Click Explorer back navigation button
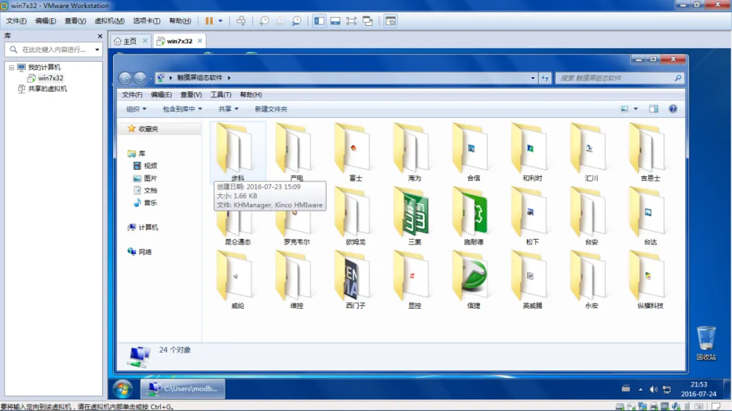The width and height of the screenshot is (732, 411). [x=125, y=78]
